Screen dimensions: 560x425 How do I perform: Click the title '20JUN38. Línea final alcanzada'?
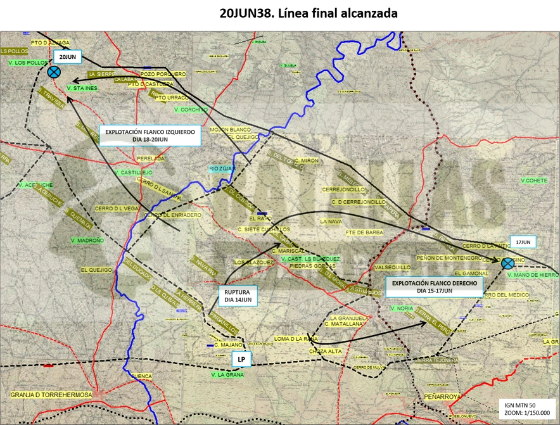point(309,13)
